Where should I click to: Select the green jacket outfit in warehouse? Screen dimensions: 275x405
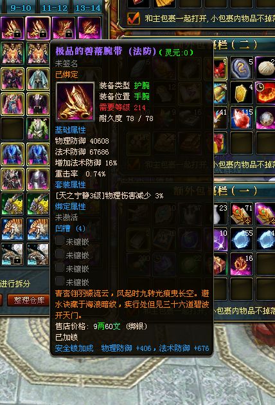[38, 129]
